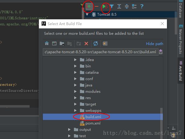Expand the java folder
The width and height of the screenshot is (185, 139).
(x=75, y=85)
